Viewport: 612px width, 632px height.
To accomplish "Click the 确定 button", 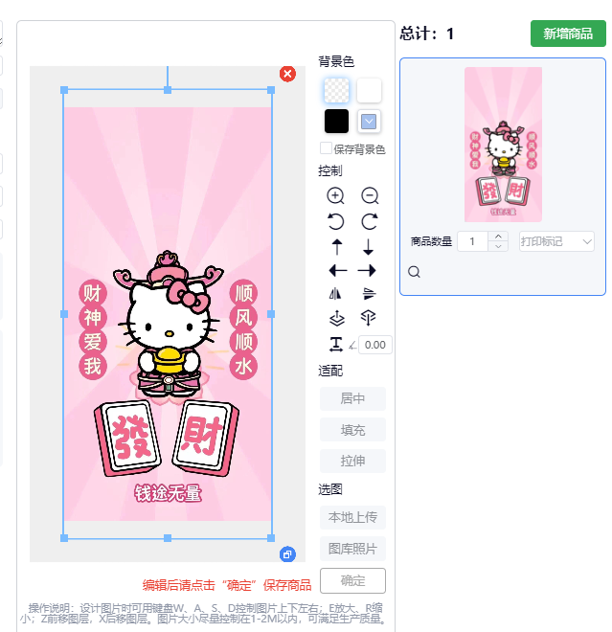I will coord(352,581).
